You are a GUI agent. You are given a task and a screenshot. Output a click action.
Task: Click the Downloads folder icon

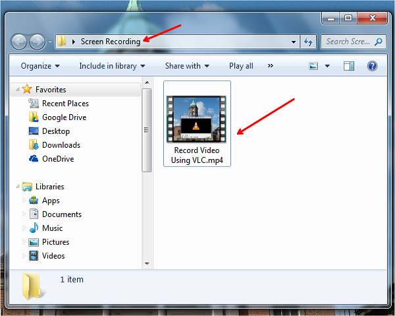[34, 145]
